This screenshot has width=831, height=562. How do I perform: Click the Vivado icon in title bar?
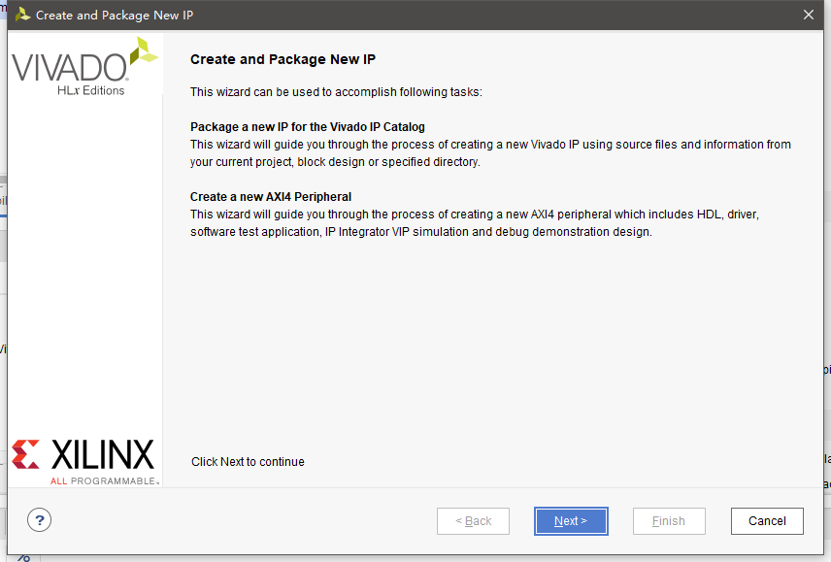pos(22,15)
